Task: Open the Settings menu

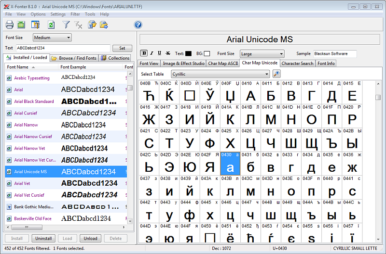Action: tap(58, 14)
